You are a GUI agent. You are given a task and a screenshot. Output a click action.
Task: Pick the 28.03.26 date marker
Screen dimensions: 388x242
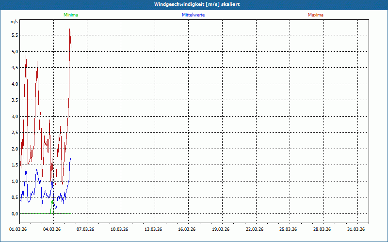point(322,229)
